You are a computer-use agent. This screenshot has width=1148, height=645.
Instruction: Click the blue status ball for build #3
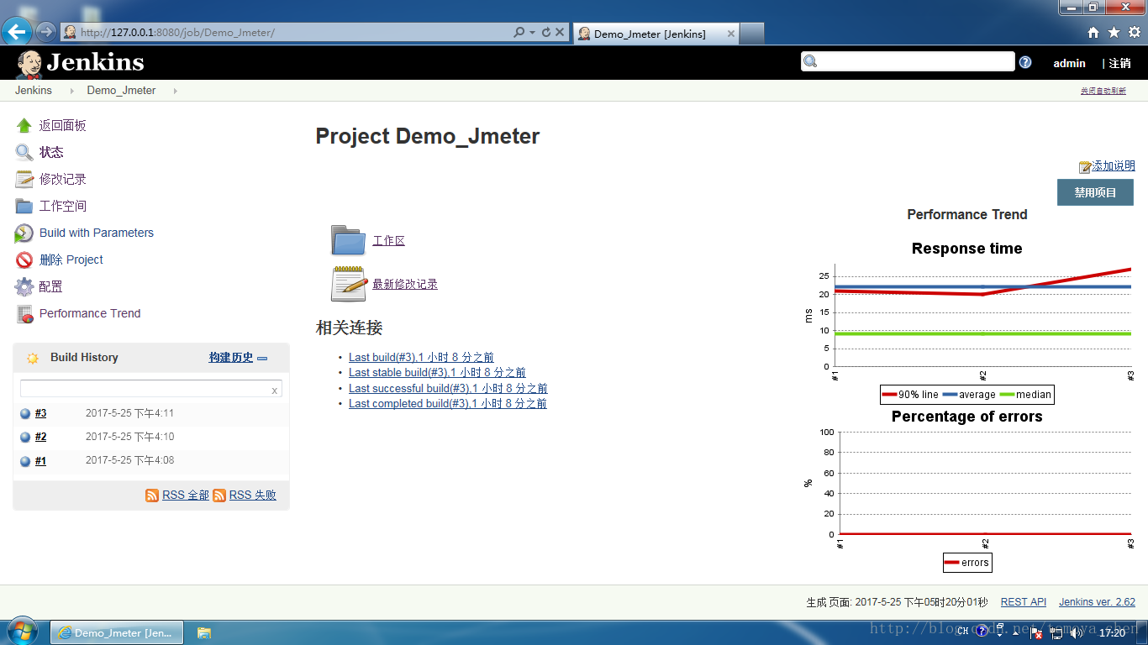[x=25, y=413]
